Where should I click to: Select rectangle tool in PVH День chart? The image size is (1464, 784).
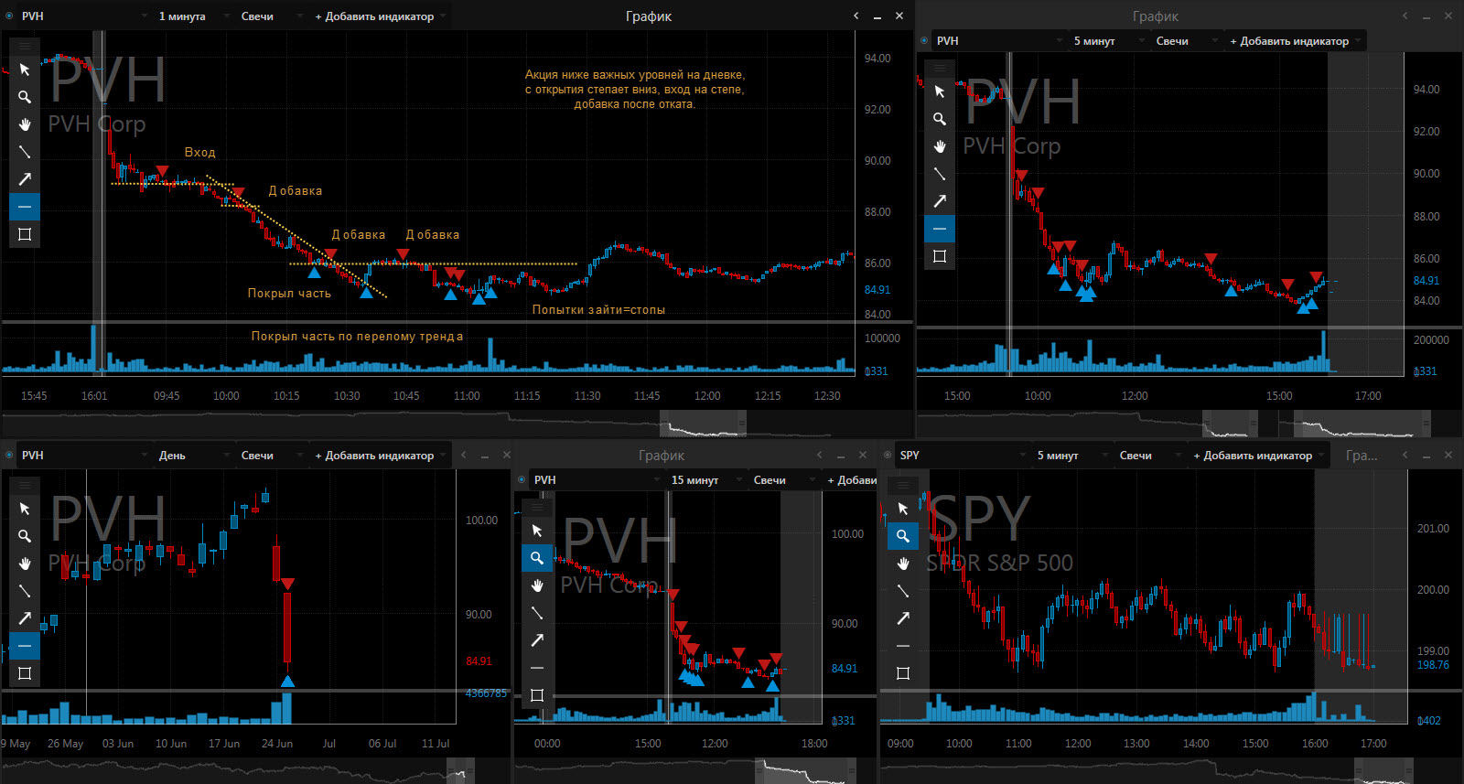pos(25,673)
